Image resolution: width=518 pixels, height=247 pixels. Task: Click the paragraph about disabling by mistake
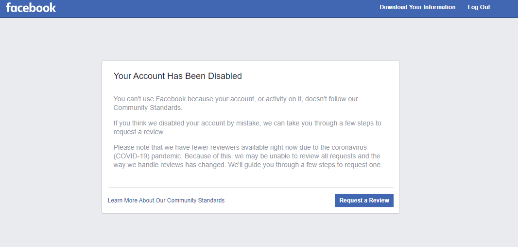click(247, 127)
